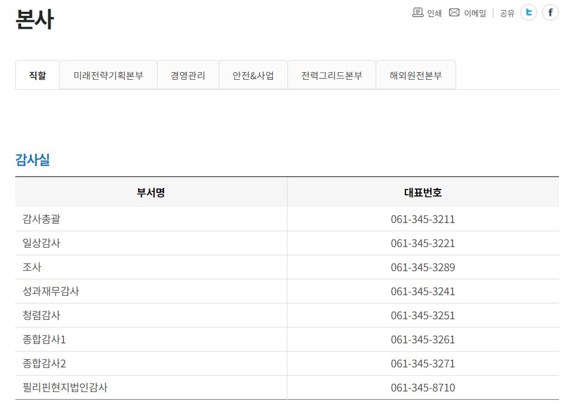Select the 해외원전본부 tab
Screen dimensions: 579x412
pyautogui.click(x=416, y=75)
